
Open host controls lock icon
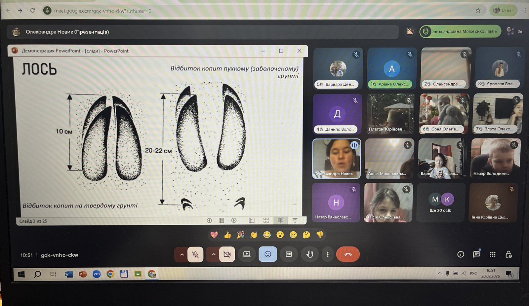[509, 254]
